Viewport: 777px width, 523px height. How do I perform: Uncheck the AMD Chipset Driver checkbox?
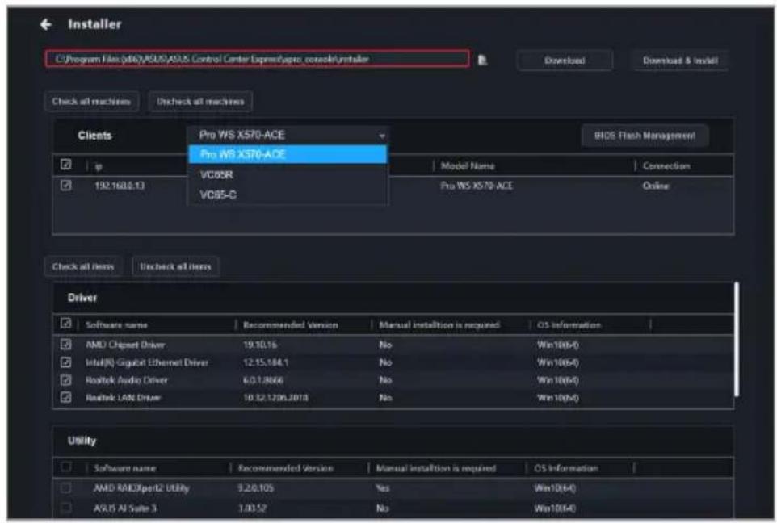tap(66, 344)
